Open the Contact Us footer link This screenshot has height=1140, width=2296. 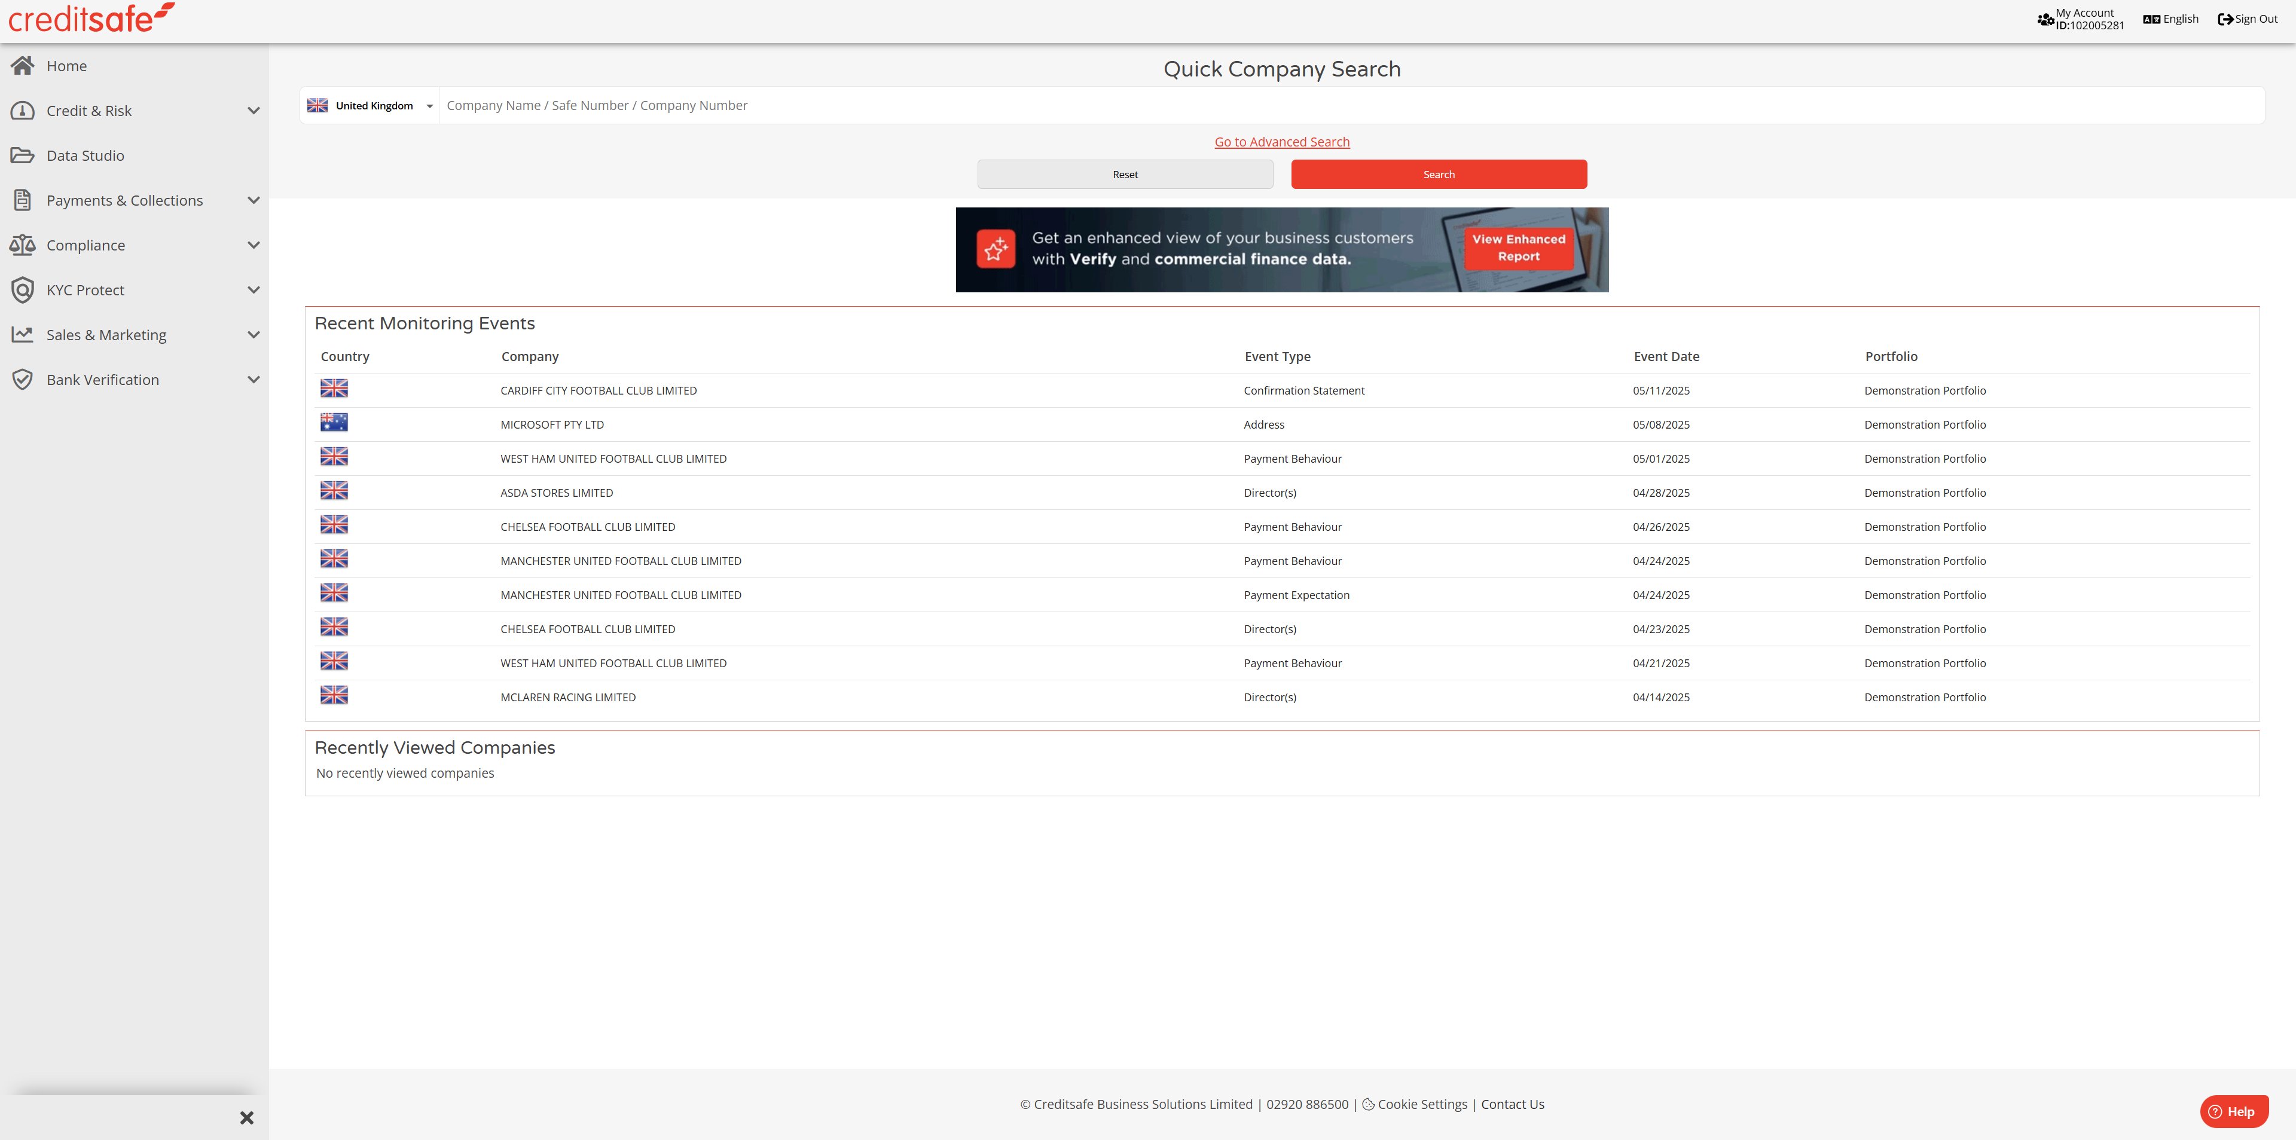click(1513, 1104)
